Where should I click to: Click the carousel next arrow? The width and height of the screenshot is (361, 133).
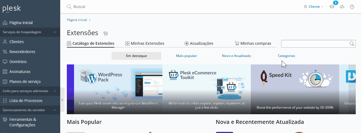[x=352, y=89]
